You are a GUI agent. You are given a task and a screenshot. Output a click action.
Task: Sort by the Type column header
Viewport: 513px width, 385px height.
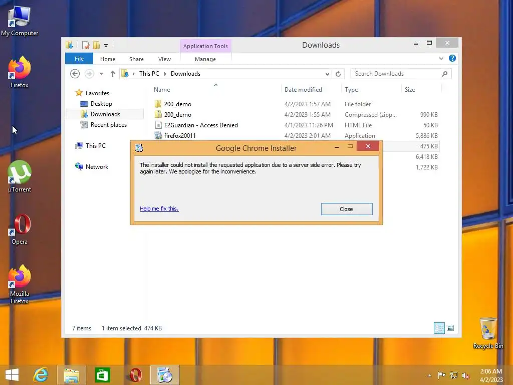tap(351, 90)
